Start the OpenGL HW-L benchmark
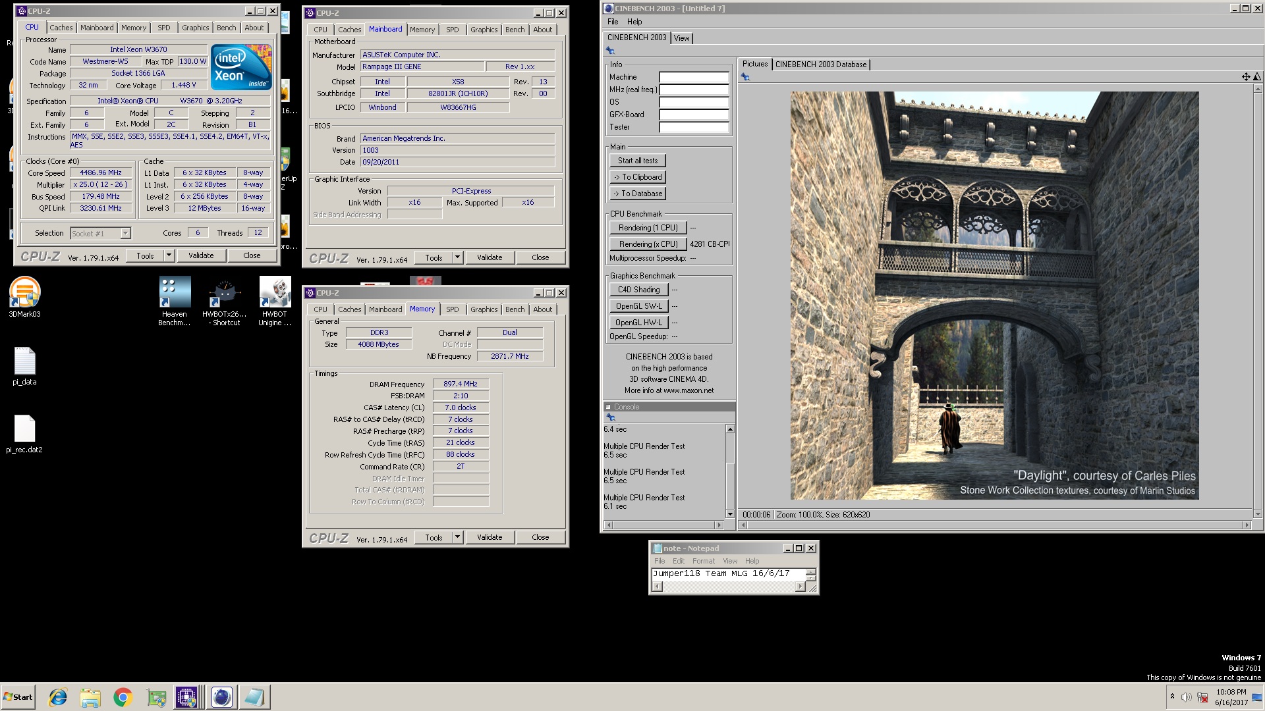1265x711 pixels. [638, 323]
